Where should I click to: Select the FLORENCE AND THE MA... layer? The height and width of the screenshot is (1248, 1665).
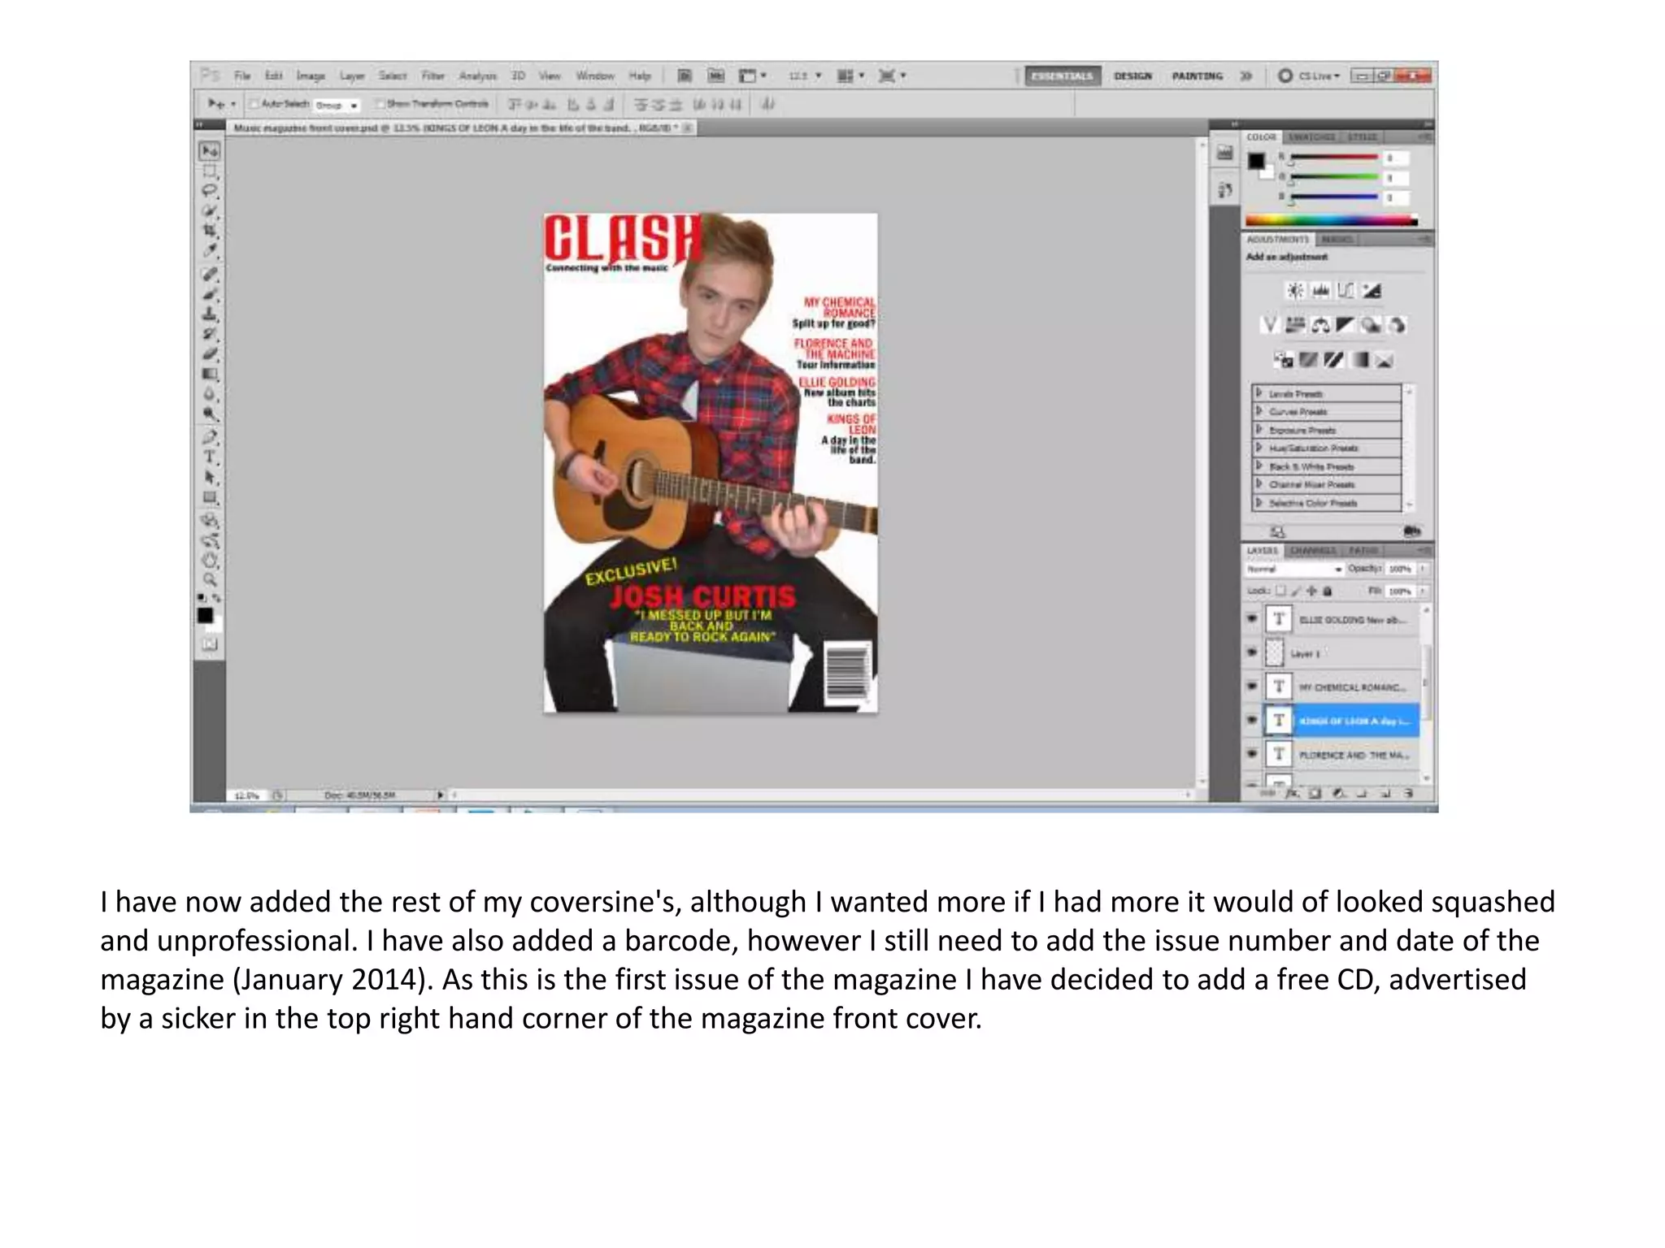point(1352,755)
